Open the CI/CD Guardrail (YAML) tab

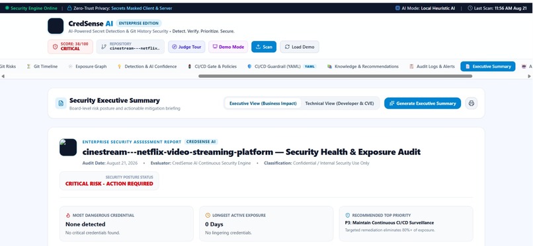[282, 67]
